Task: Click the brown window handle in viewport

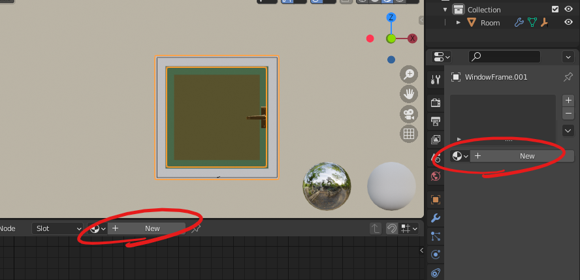Action: click(x=257, y=117)
